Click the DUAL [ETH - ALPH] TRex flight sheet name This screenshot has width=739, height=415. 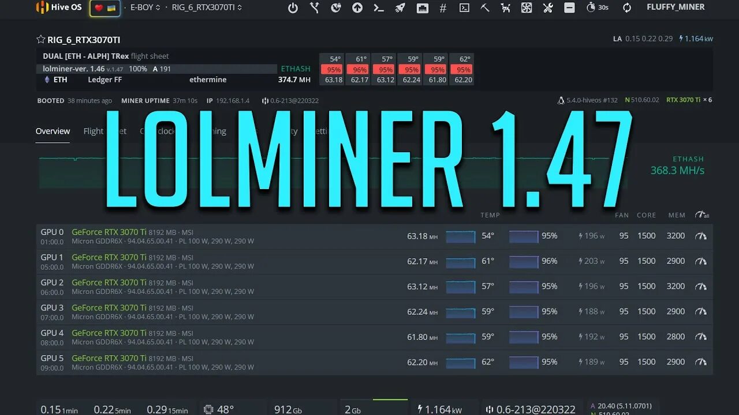(106, 56)
